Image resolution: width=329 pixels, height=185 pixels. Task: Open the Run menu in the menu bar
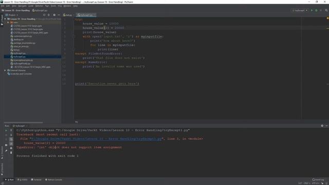[47, 6]
